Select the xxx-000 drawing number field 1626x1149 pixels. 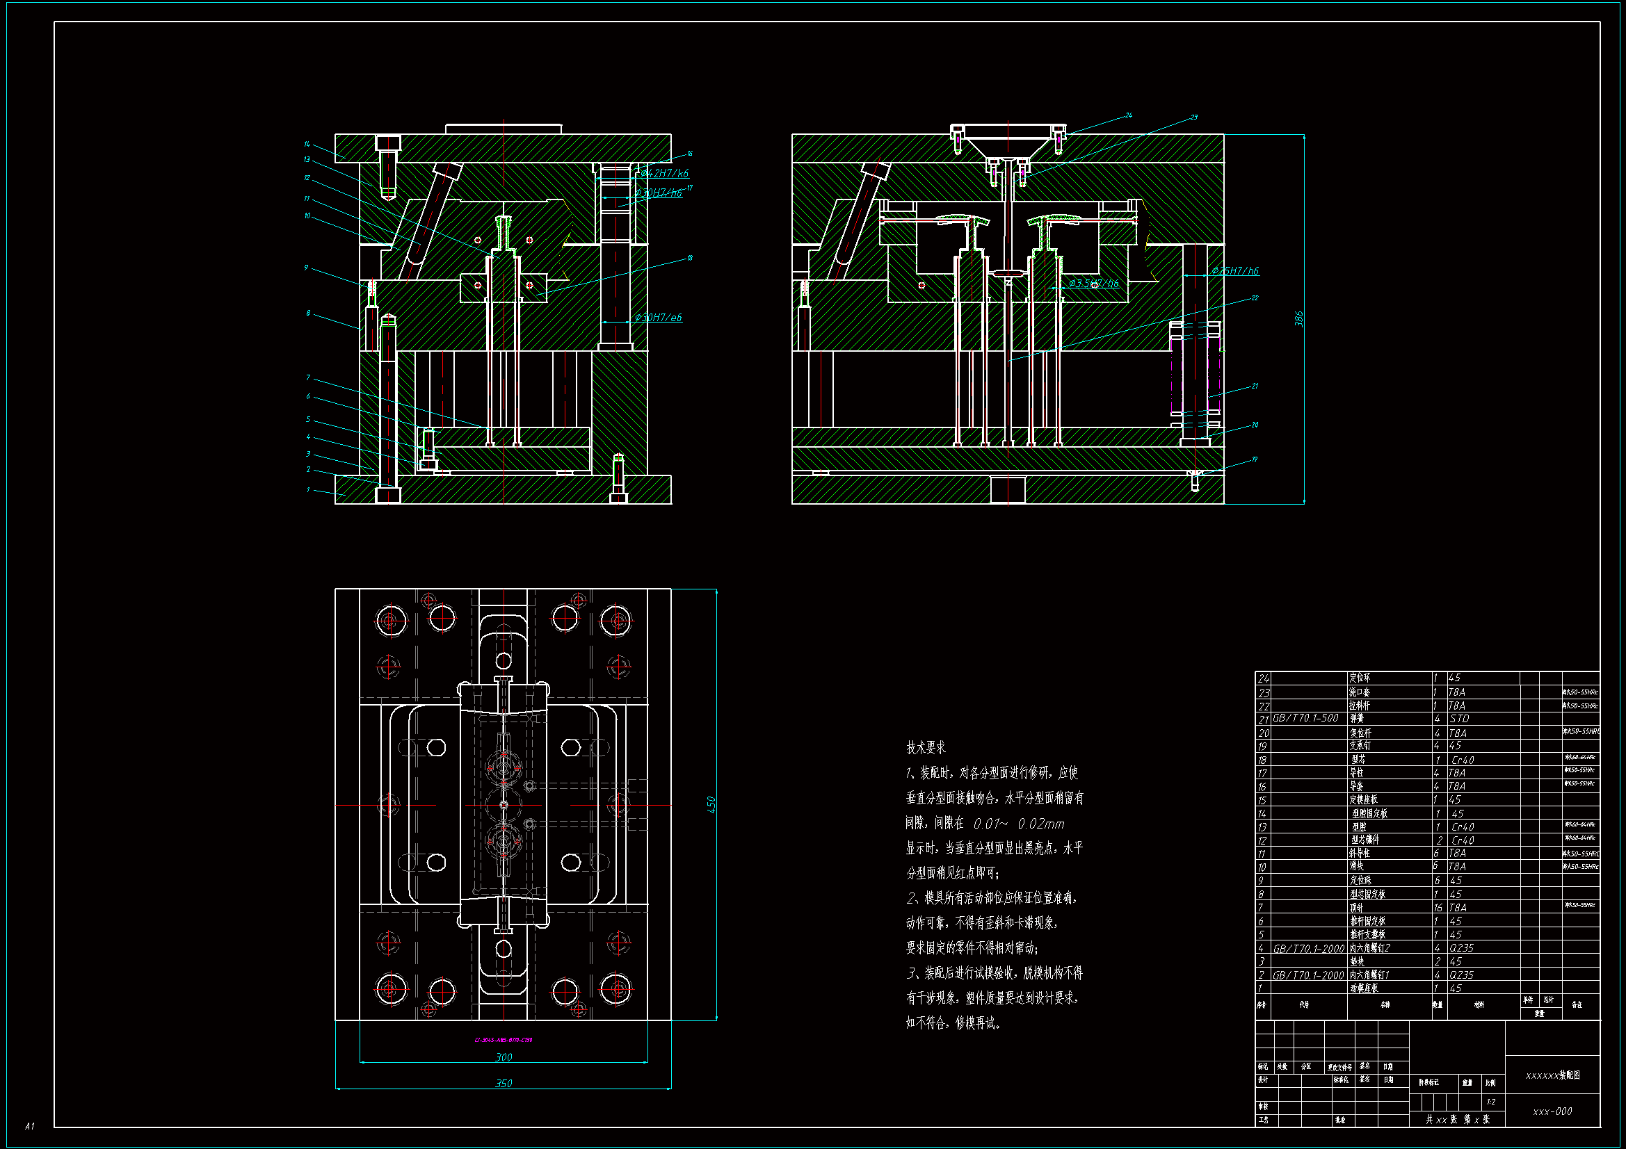click(1552, 1111)
